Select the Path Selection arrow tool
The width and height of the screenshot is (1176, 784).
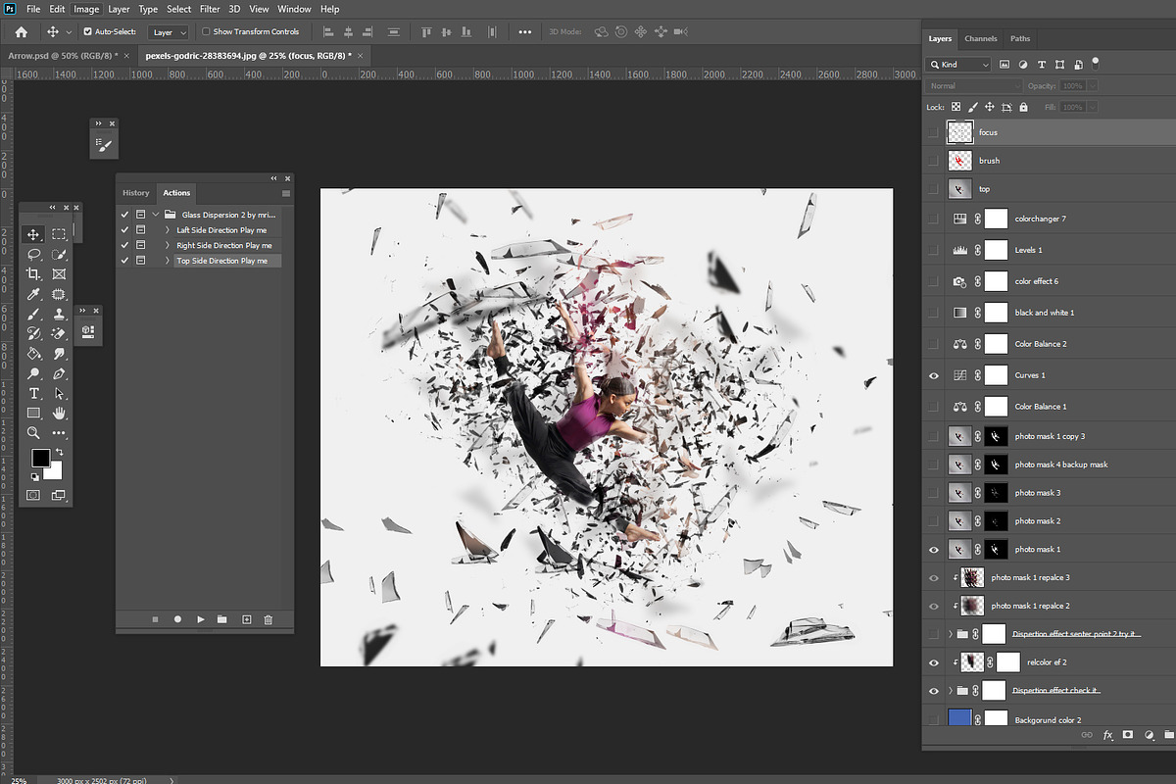(59, 394)
